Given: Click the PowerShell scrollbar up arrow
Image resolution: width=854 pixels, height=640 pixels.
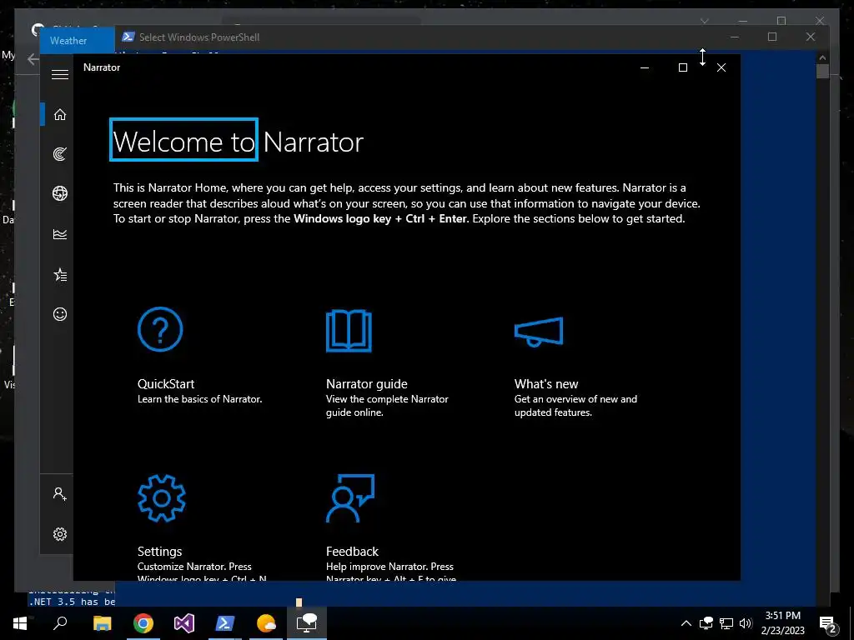Looking at the screenshot, I should (822, 57).
